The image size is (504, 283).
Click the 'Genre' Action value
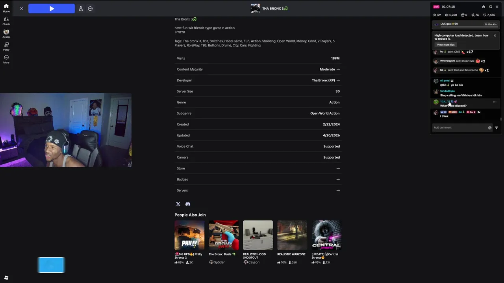(x=334, y=102)
